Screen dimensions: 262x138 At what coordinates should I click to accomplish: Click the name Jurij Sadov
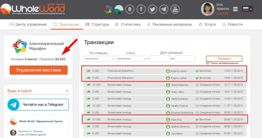point(177,133)
